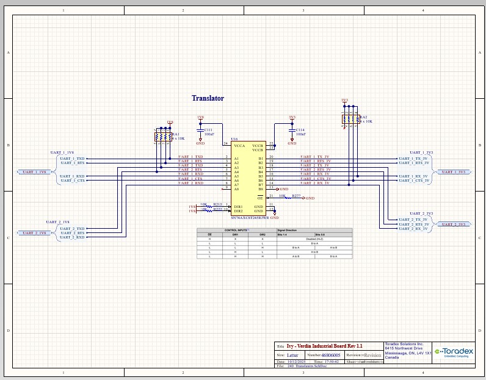486x380 pixels.
Task: Click resistor array RA2 symbol
Action: tap(350, 119)
